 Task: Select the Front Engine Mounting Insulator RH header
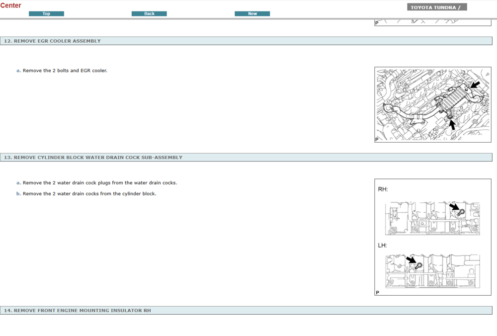tap(77, 311)
